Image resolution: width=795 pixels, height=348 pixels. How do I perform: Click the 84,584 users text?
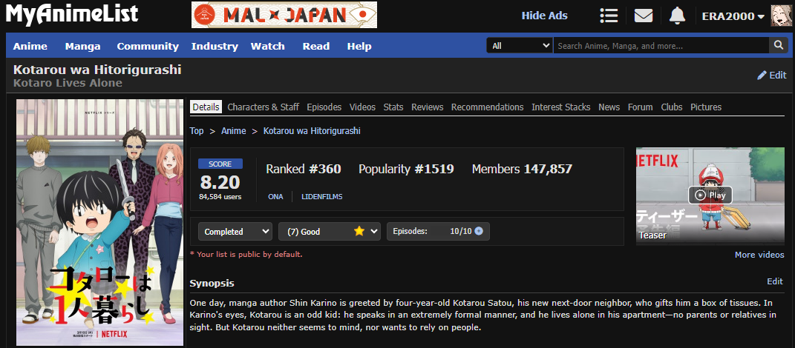[x=220, y=197]
